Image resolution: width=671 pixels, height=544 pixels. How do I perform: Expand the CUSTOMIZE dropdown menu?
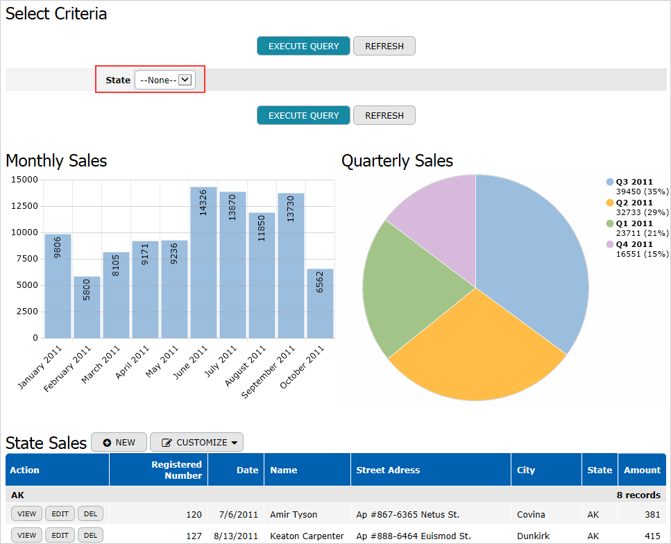[x=197, y=442]
